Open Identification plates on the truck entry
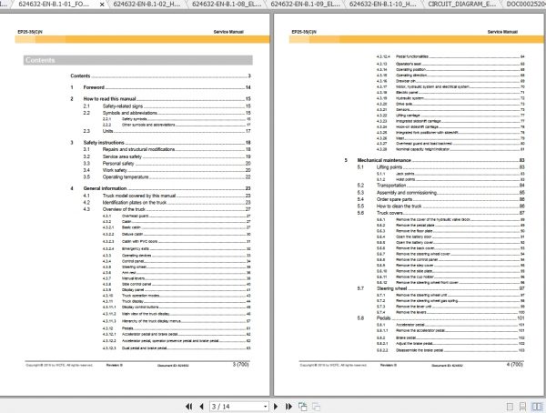 click(167, 202)
